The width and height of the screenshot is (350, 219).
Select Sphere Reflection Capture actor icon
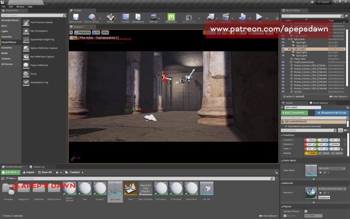26,48
